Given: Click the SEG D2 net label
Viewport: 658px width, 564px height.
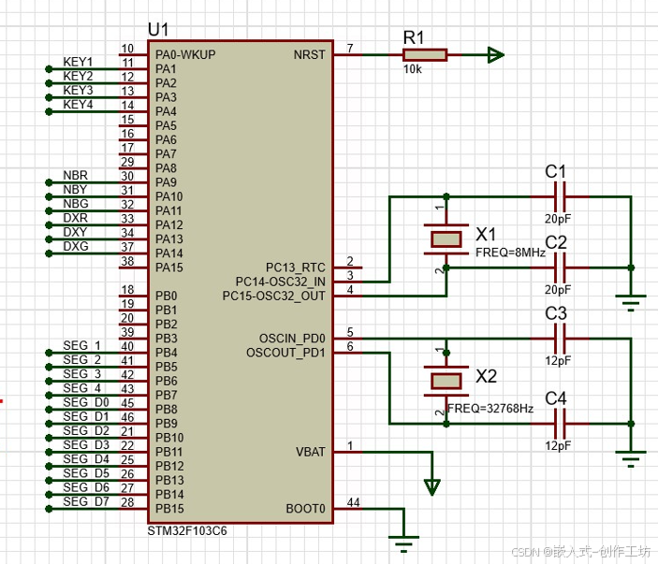Looking at the screenshot, I should click(x=86, y=431).
